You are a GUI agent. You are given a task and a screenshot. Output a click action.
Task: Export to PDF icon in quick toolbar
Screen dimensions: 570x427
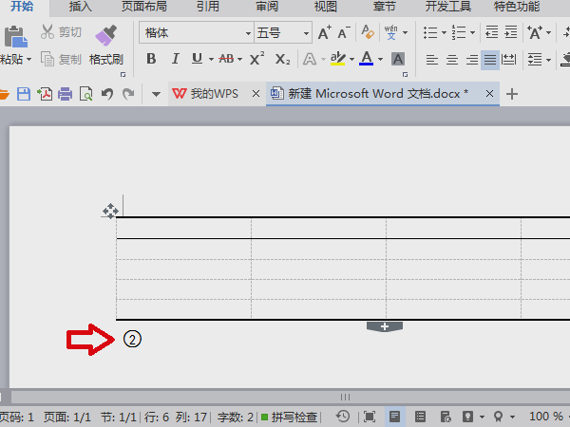pyautogui.click(x=45, y=94)
